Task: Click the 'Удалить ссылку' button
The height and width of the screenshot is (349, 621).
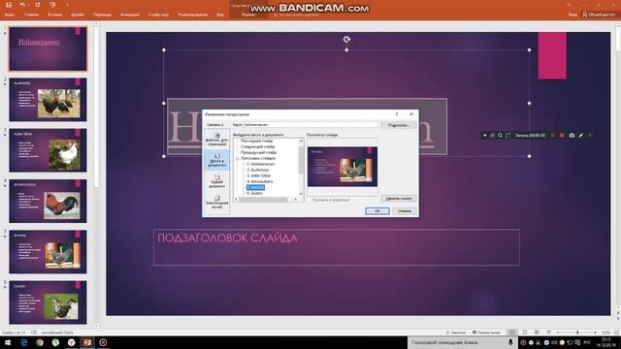Action: [399, 198]
